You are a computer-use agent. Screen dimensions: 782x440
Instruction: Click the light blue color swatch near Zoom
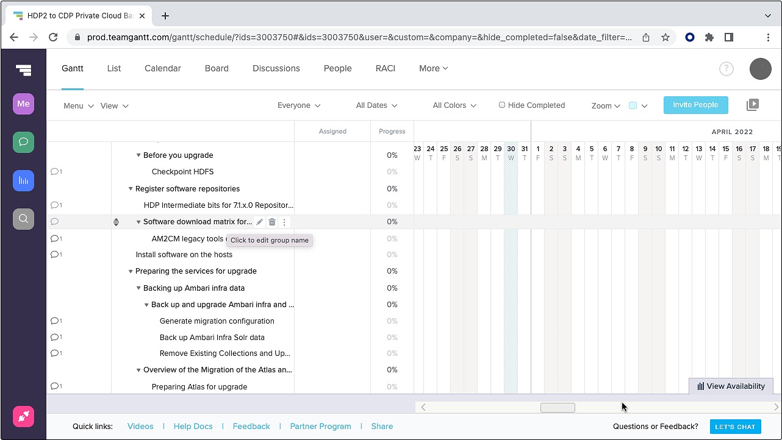[x=633, y=105]
